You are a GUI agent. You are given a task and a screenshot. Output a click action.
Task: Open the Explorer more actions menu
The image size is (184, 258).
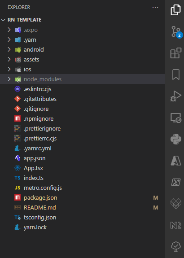(155, 7)
